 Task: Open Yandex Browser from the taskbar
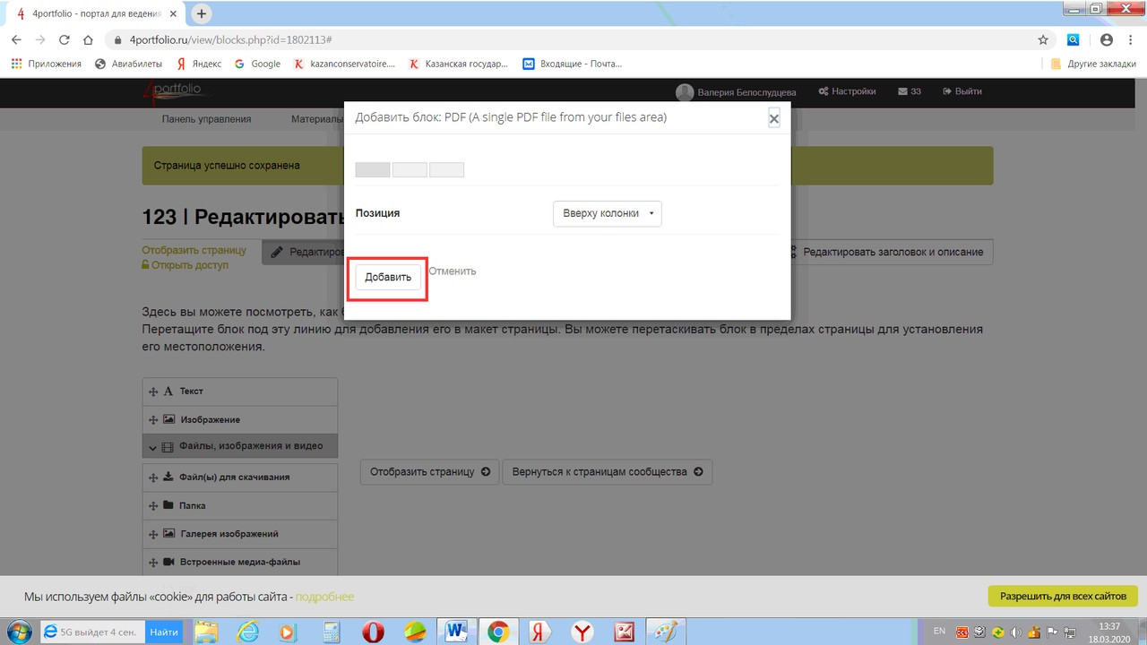tap(582, 632)
